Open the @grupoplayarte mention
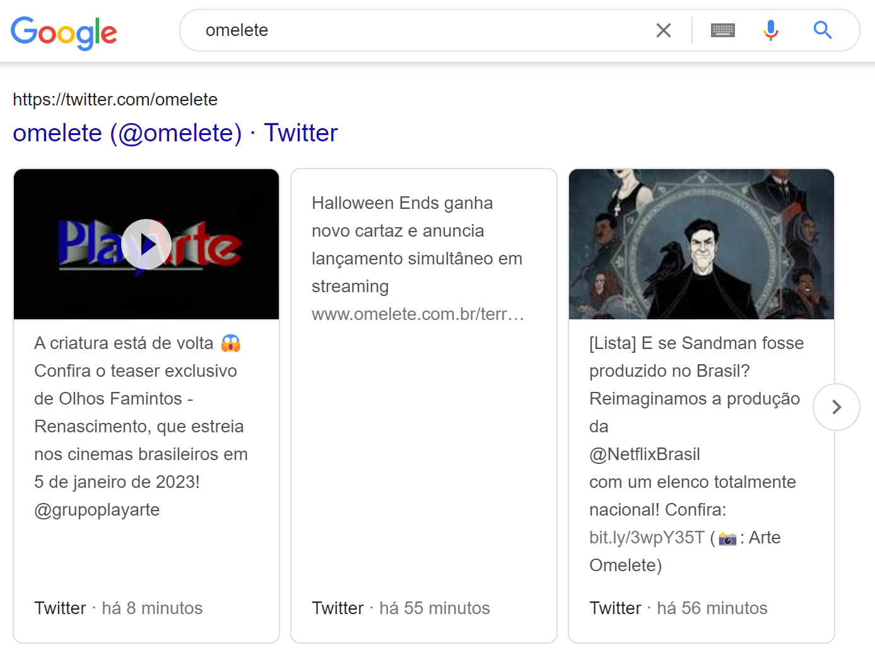This screenshot has height=657, width=875. pos(97,509)
